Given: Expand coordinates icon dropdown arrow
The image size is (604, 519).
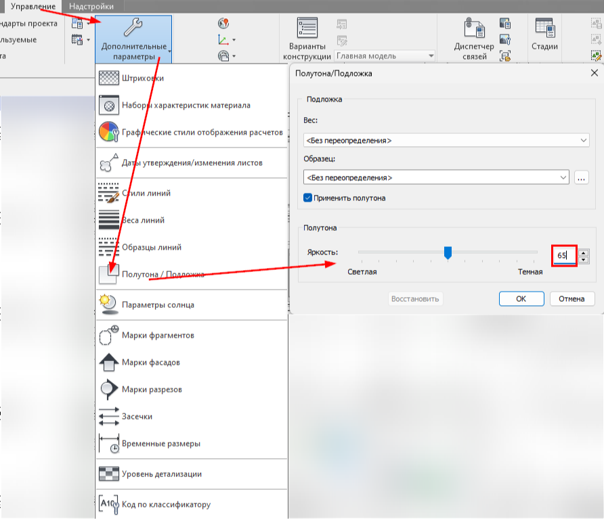Looking at the screenshot, I should click(x=234, y=40).
